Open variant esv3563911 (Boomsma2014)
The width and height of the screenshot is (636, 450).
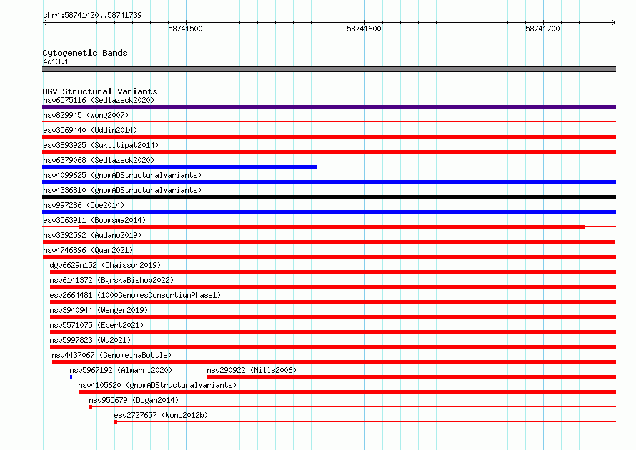pyautogui.click(x=94, y=220)
